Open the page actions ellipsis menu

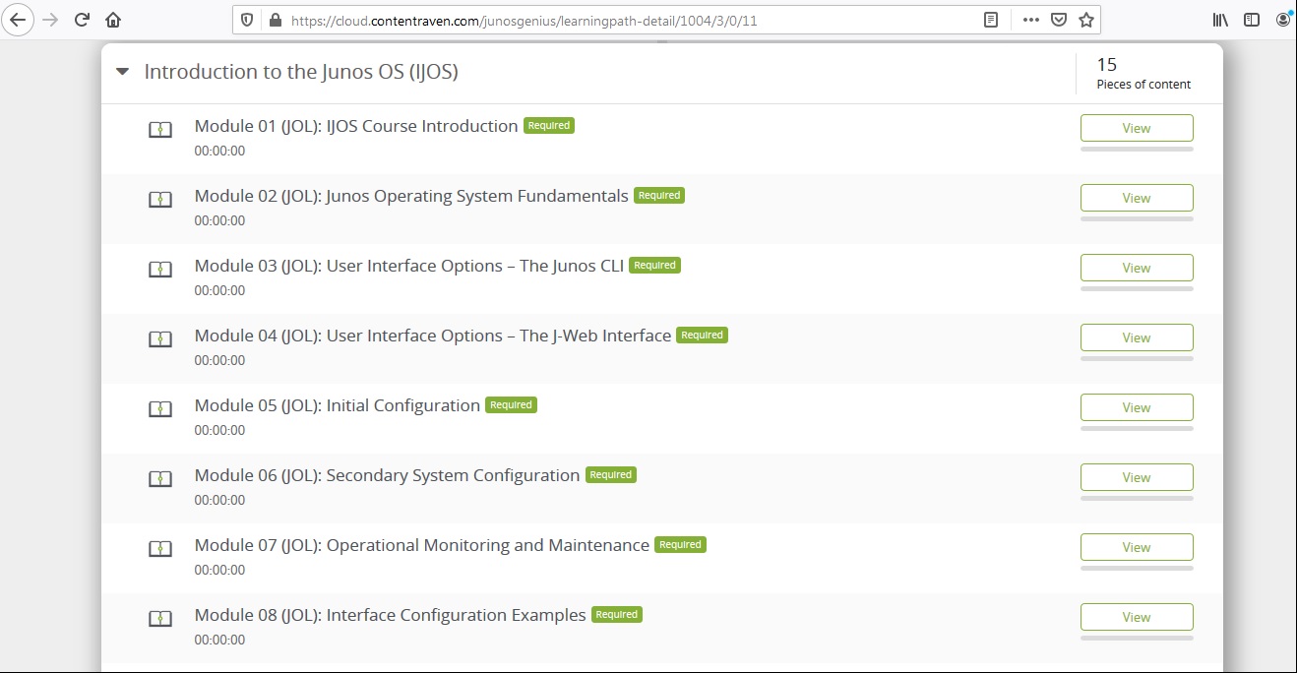click(1031, 18)
